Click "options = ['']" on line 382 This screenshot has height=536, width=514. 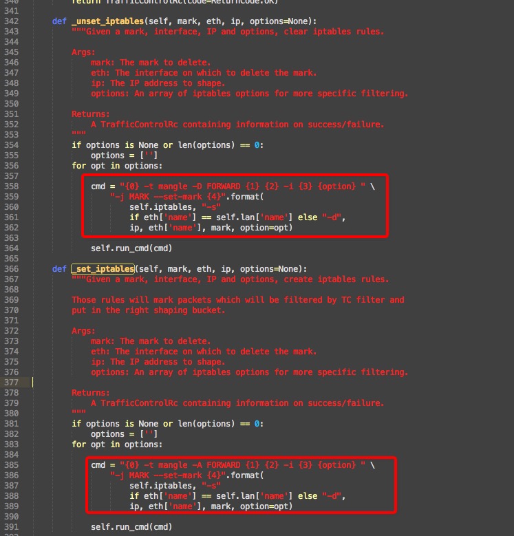125,434
